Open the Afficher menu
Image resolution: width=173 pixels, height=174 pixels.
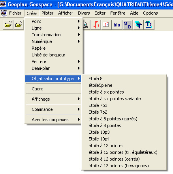66,13
